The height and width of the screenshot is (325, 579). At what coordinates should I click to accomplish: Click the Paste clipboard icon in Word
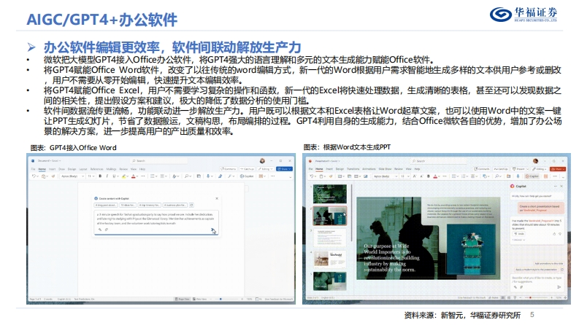click(44, 176)
